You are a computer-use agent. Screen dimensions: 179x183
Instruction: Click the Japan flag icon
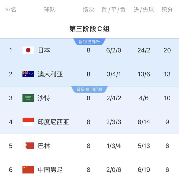coord(28,50)
